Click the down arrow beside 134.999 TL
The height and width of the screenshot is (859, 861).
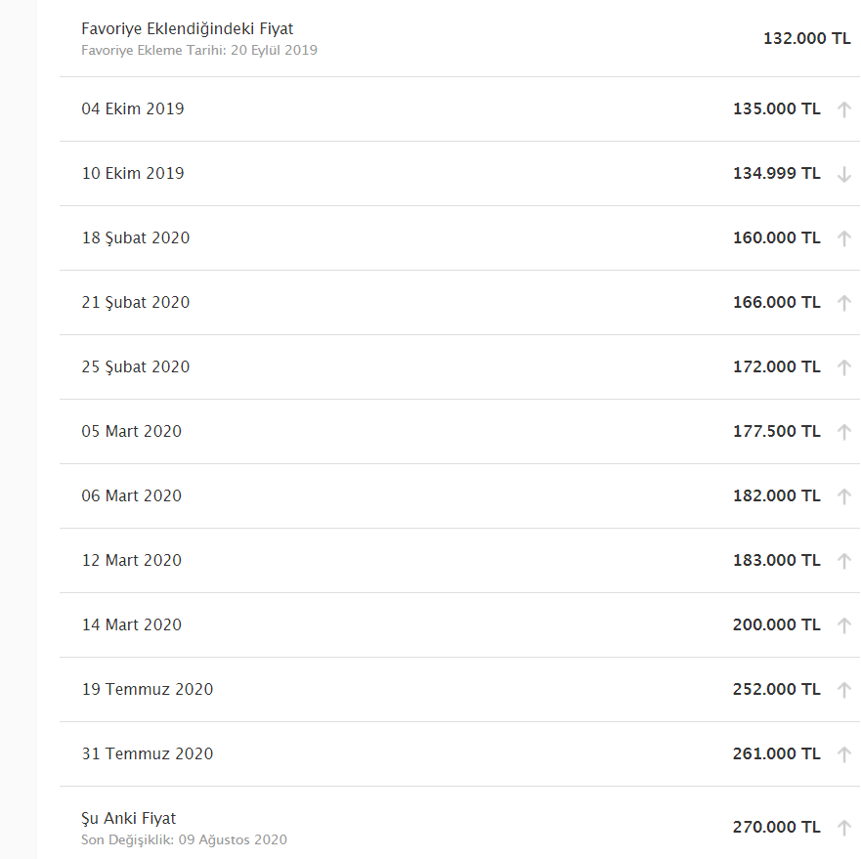pos(844,174)
